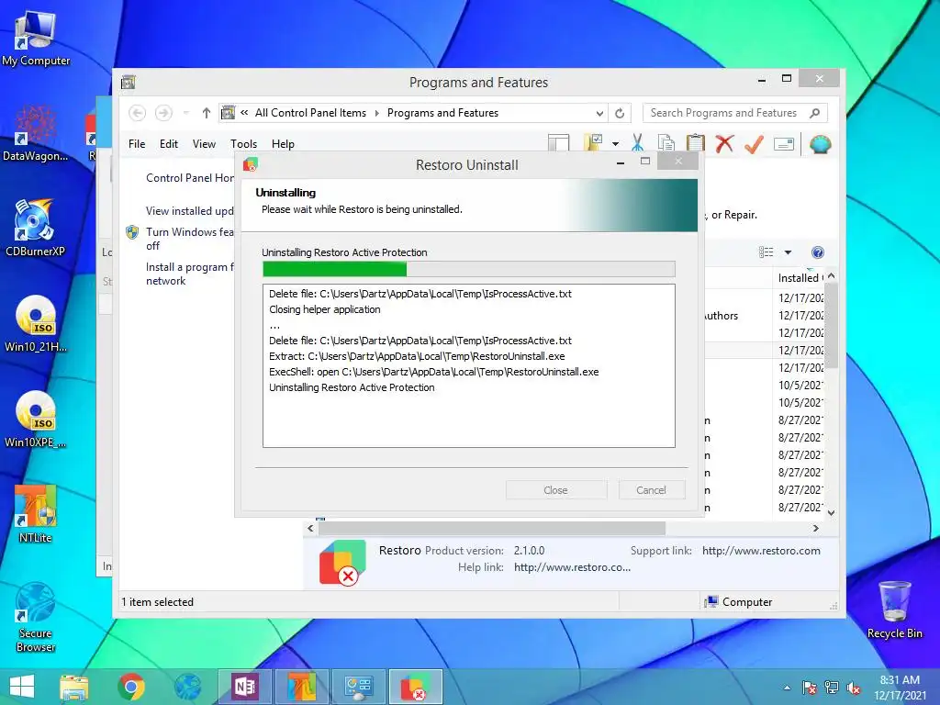Click the muted volume tray icon
This screenshot has height=705, width=940.
(854, 688)
